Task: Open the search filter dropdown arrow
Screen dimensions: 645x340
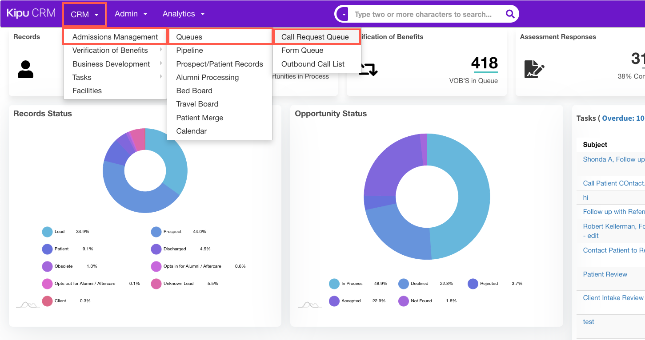Action: coord(344,14)
